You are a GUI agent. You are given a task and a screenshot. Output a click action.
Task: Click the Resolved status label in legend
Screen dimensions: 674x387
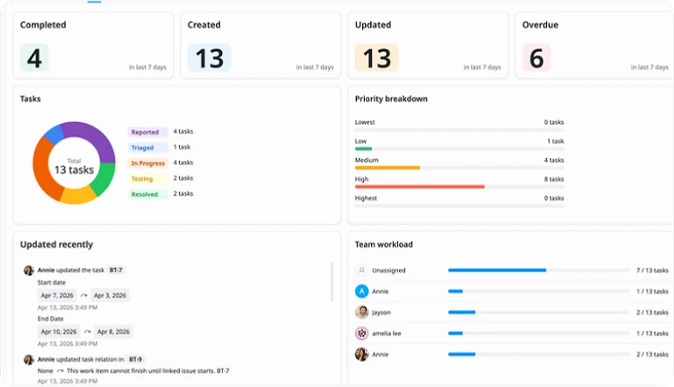point(148,194)
